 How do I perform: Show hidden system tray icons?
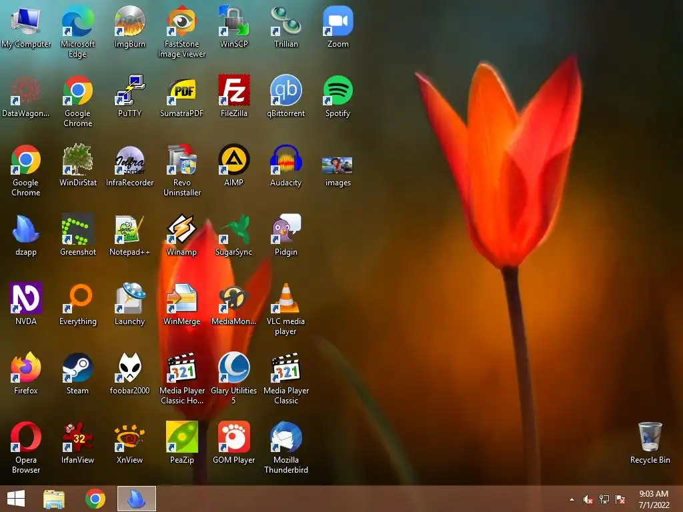pyautogui.click(x=572, y=500)
